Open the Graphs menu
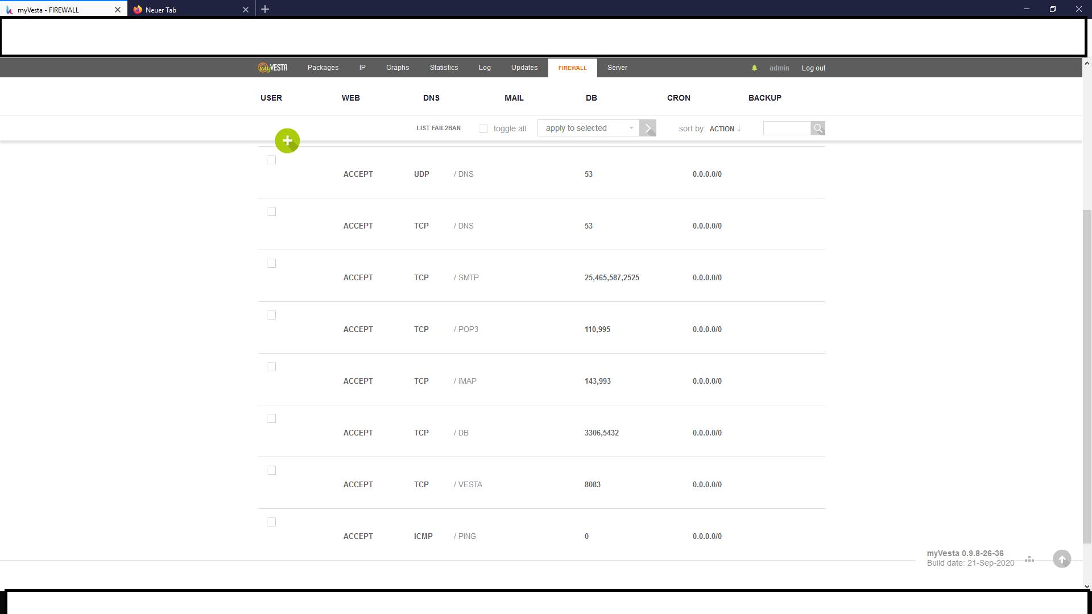 (398, 68)
